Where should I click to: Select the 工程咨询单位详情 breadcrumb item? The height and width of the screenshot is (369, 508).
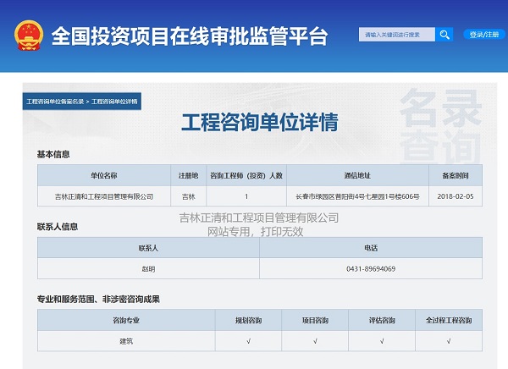pyautogui.click(x=114, y=102)
